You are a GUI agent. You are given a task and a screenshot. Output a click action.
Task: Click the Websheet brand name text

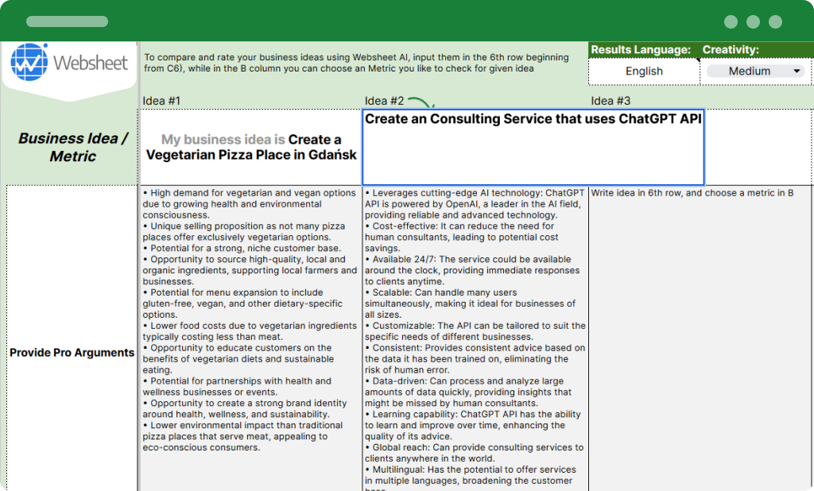(x=91, y=63)
